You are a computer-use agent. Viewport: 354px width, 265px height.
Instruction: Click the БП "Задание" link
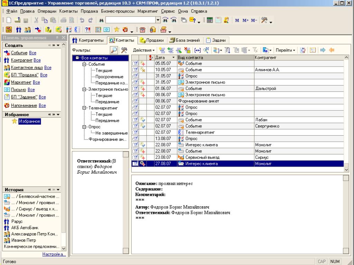pos(24,97)
